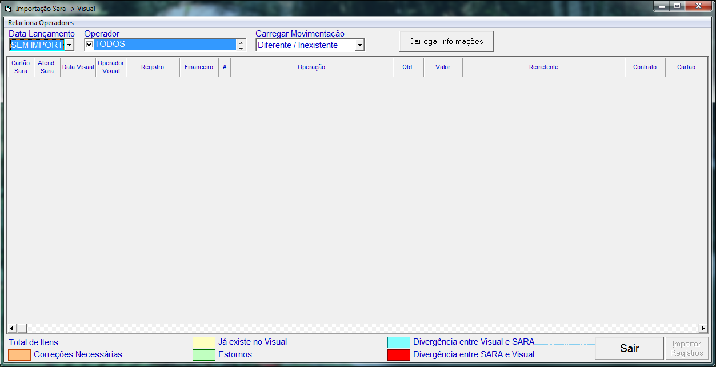
Task: Click the Atend. Sara column header
Action: pyautogui.click(x=47, y=67)
